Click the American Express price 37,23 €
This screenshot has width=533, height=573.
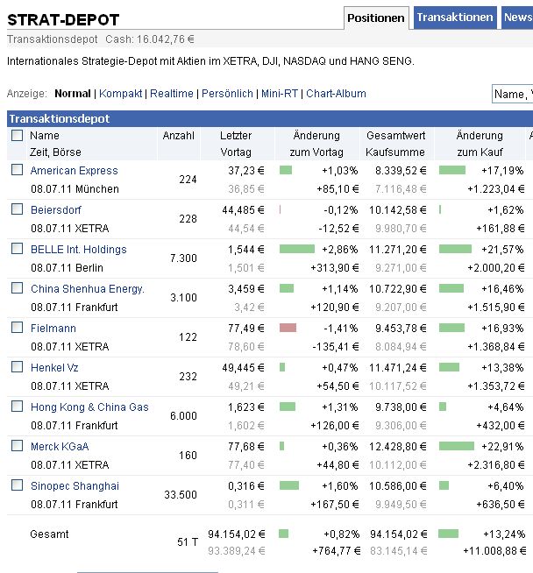(246, 171)
